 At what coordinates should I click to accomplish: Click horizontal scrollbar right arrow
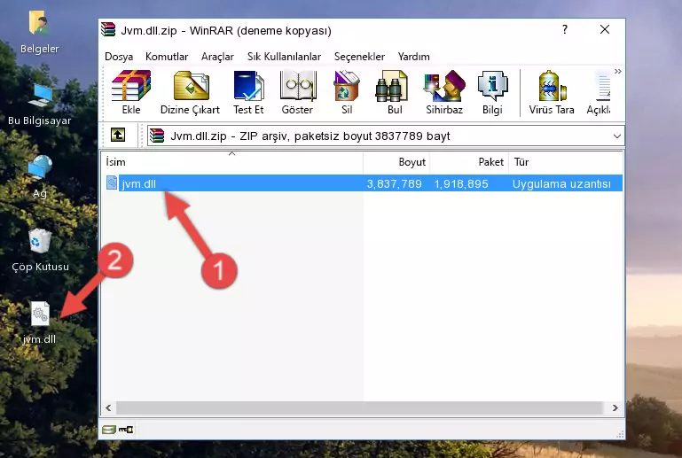[615, 408]
